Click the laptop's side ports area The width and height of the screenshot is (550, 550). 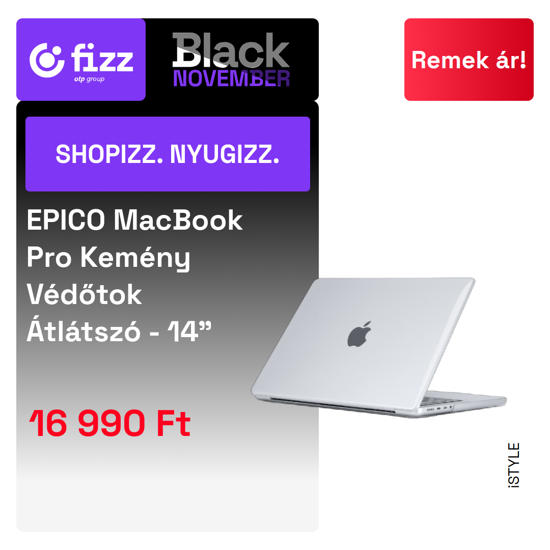pyautogui.click(x=439, y=408)
